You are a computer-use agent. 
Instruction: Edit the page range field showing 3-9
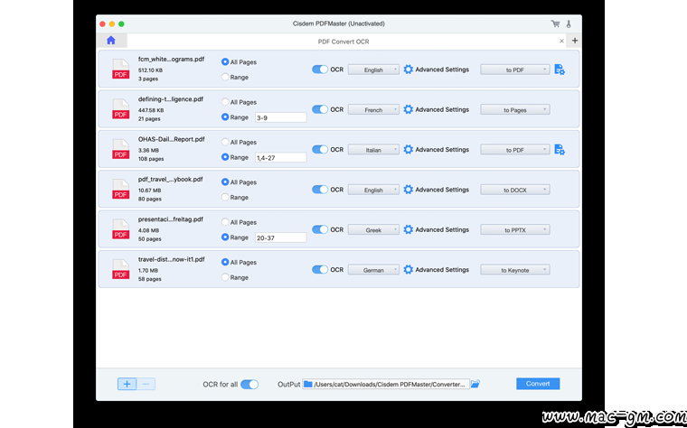click(281, 117)
